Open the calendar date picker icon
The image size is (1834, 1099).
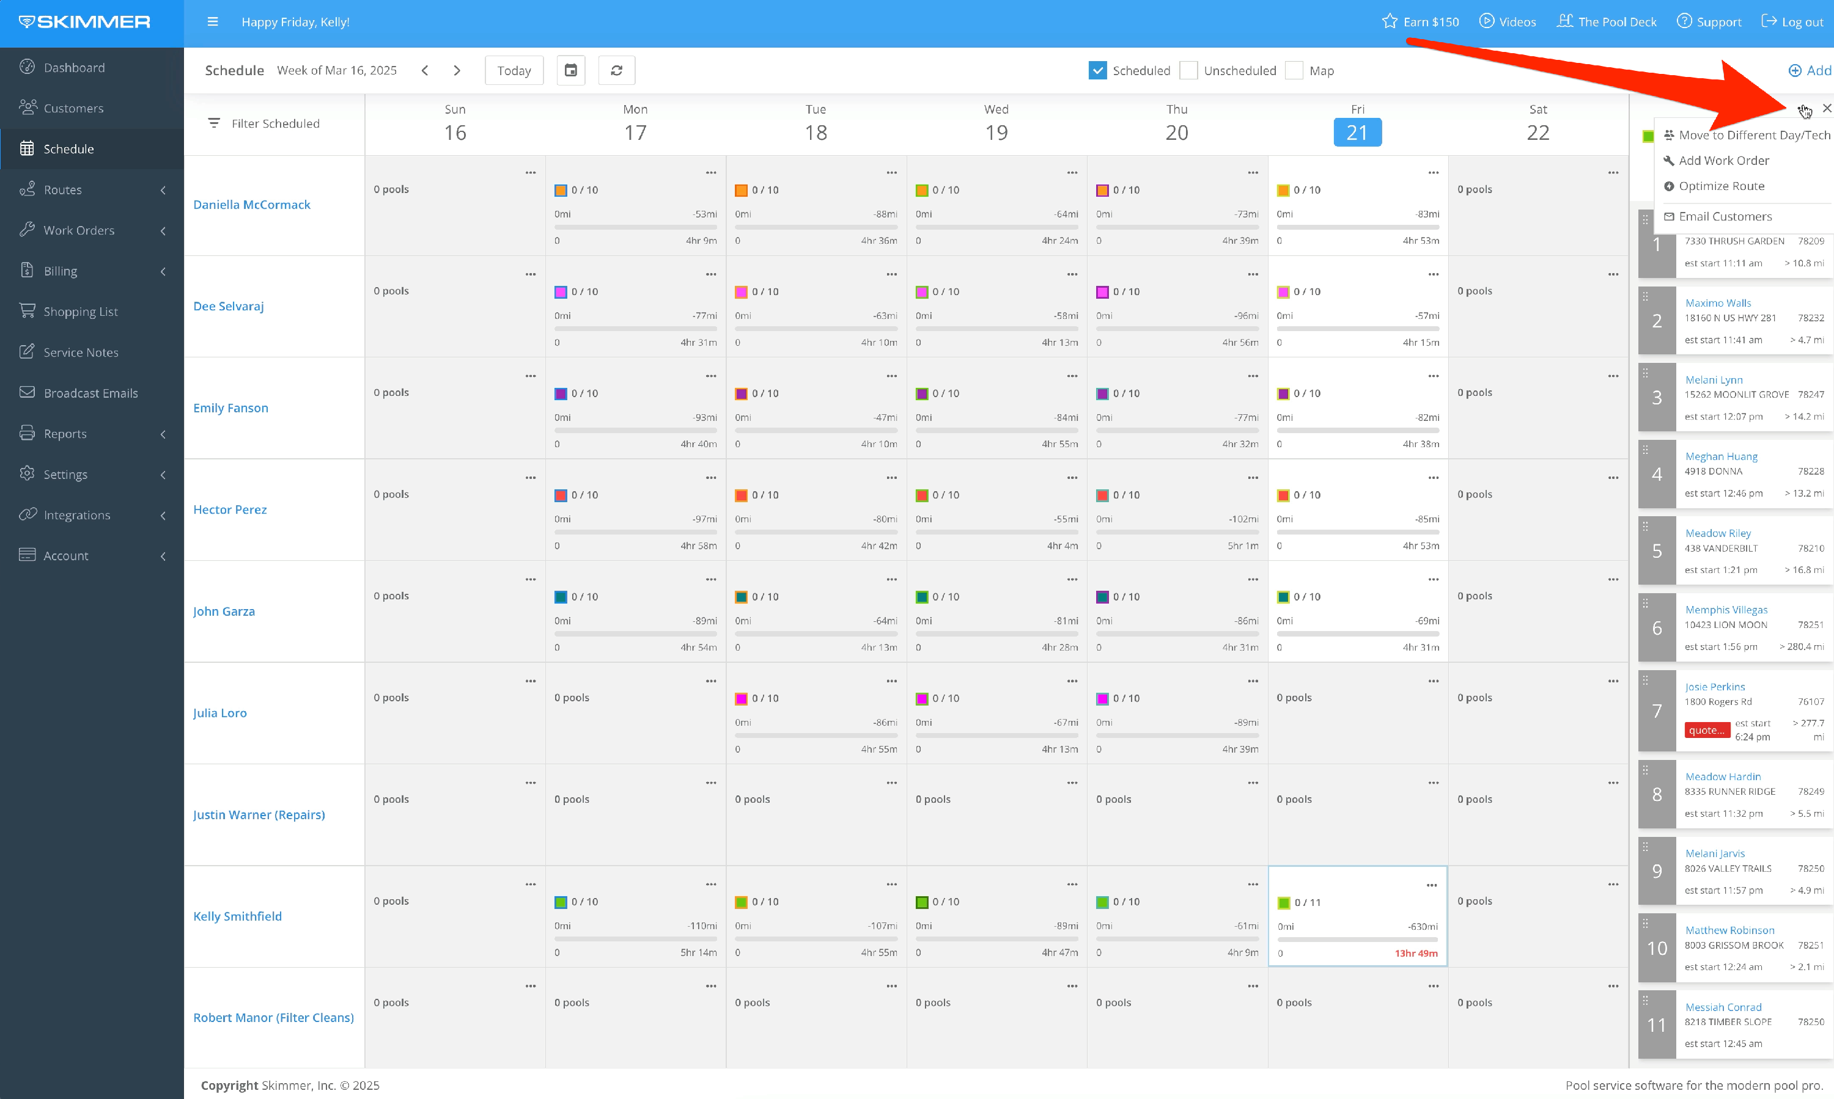[x=570, y=70]
